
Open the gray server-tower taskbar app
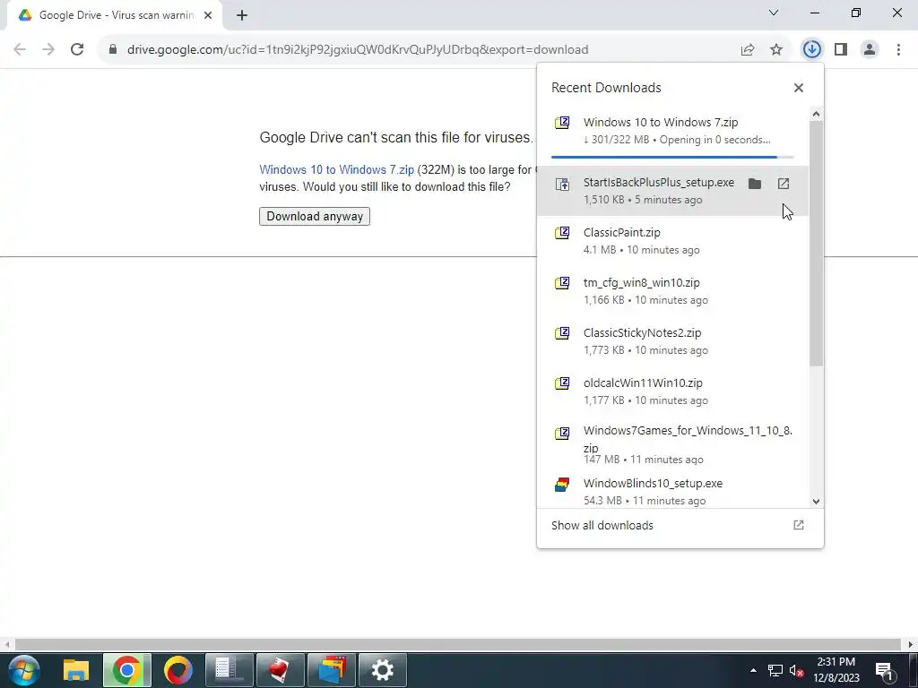click(229, 670)
